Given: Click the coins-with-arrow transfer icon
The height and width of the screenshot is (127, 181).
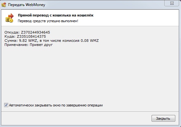Looking at the screenshot, I should [9, 18].
